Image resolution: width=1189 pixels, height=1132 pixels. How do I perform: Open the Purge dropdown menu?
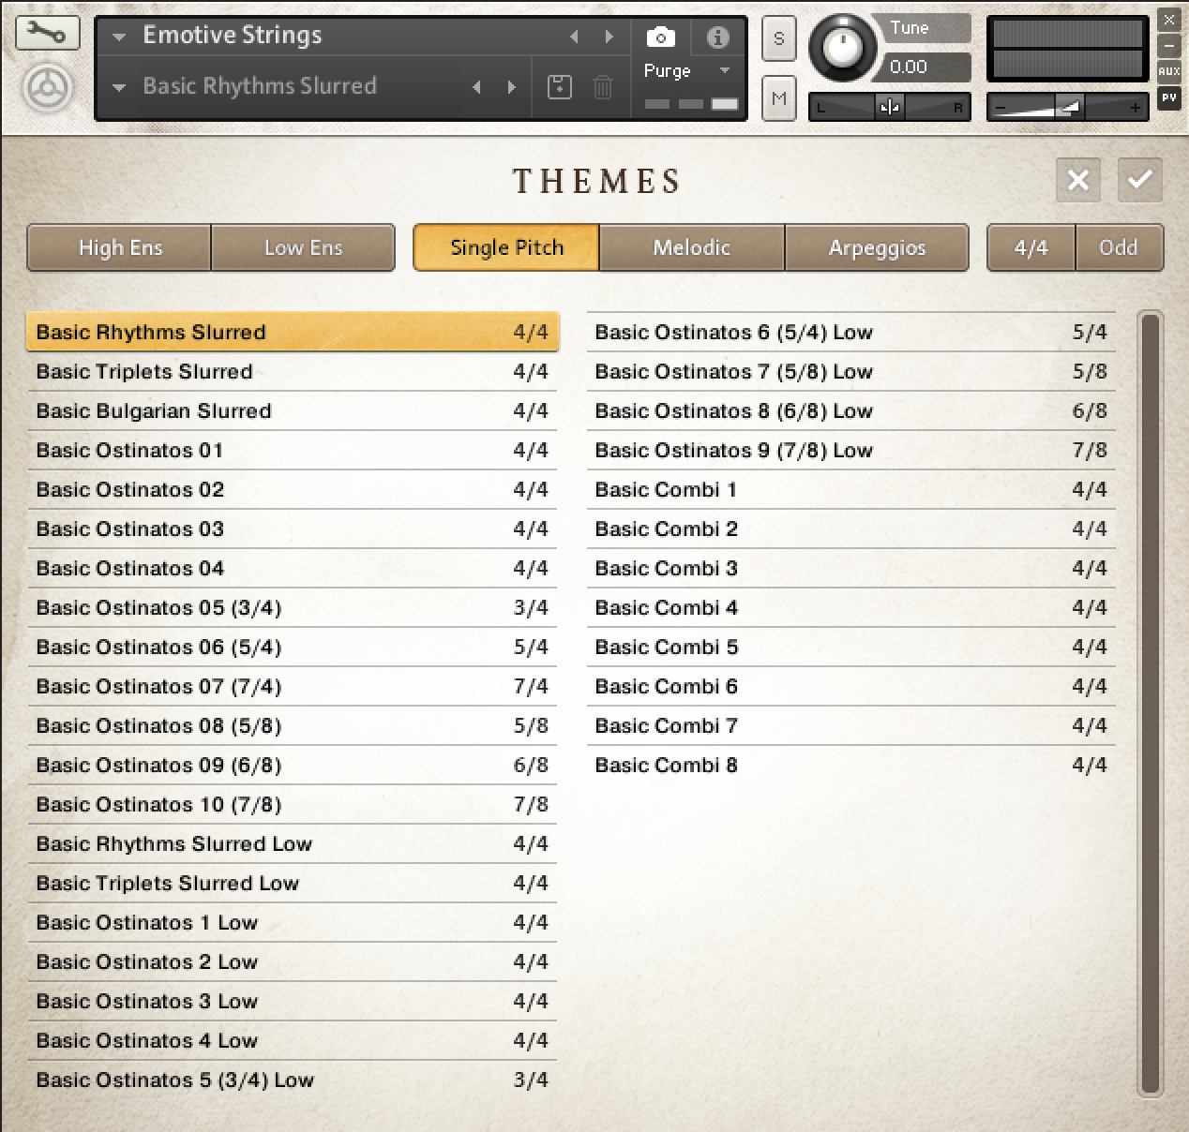tap(724, 71)
